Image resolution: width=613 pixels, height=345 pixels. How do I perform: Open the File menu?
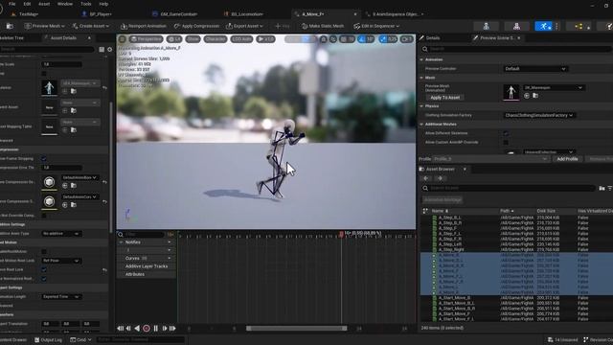[12, 4]
